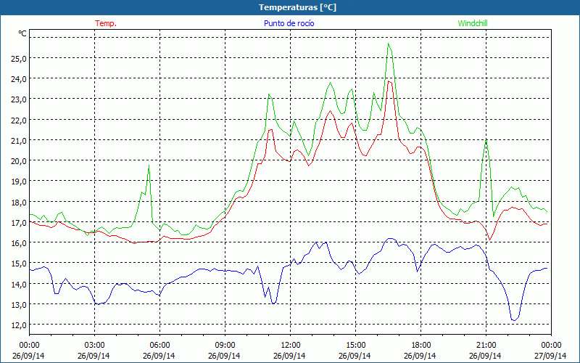Click the 12,0 y-axis value
The width and height of the screenshot is (580, 363).
tap(18, 325)
